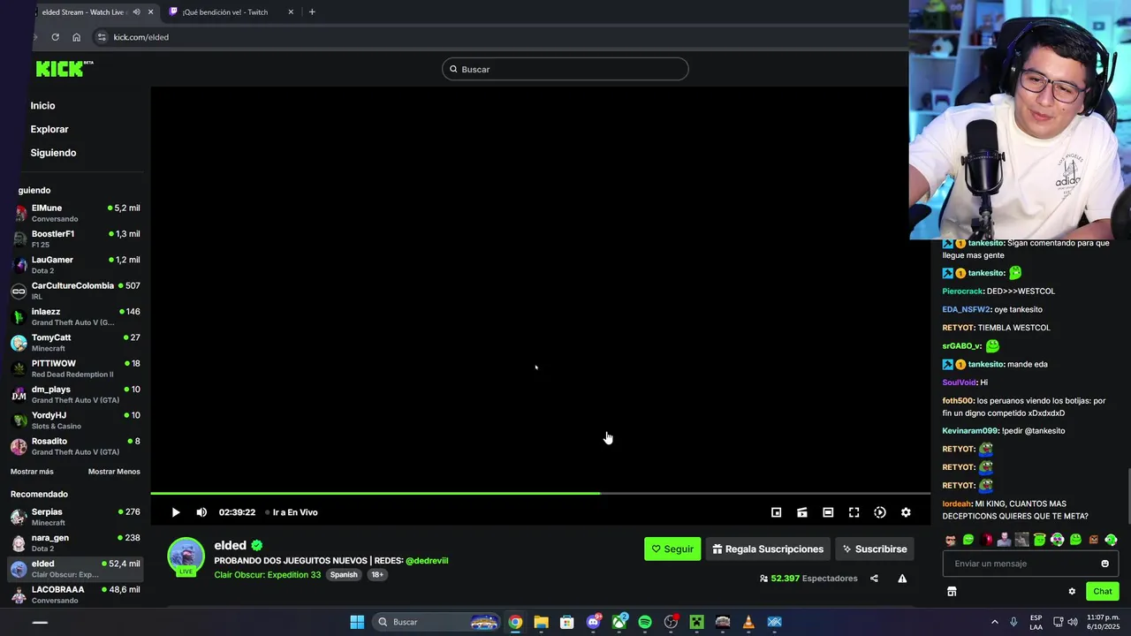This screenshot has height=636, width=1131.
Task: Click the Suscribirse button
Action: 875,549
